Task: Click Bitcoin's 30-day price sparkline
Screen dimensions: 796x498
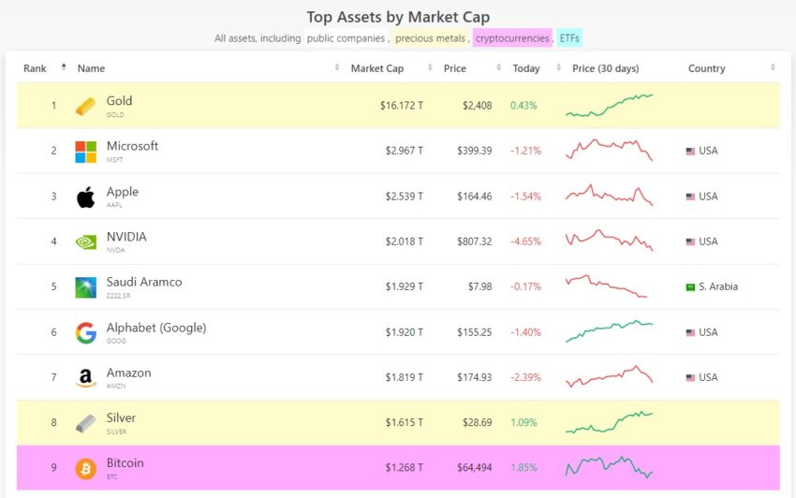Action: [x=610, y=467]
